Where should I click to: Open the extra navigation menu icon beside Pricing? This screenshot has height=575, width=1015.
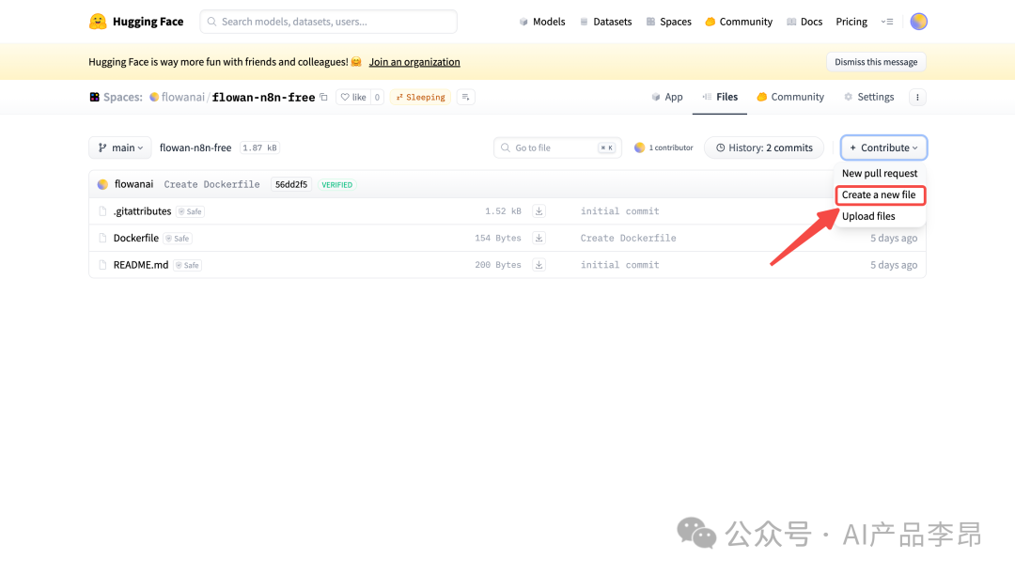click(887, 22)
